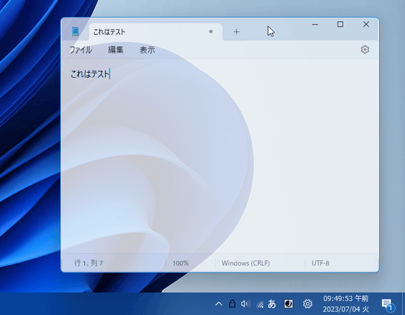Click Windows (CRLF) line ending status
405x315 pixels.
click(x=246, y=263)
